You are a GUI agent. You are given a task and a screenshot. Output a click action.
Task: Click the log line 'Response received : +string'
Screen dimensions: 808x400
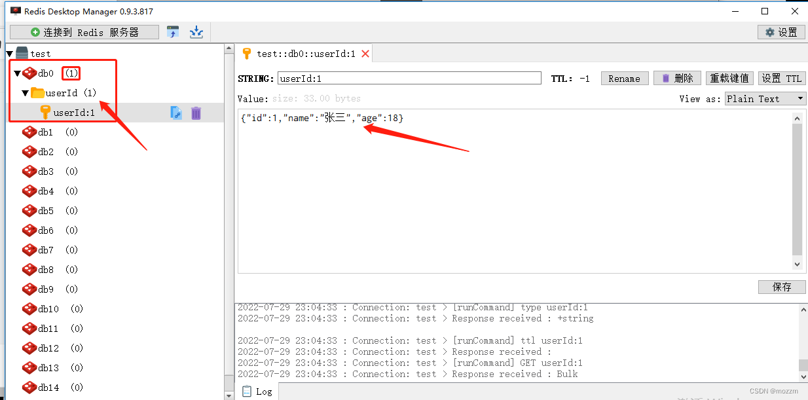pos(416,318)
